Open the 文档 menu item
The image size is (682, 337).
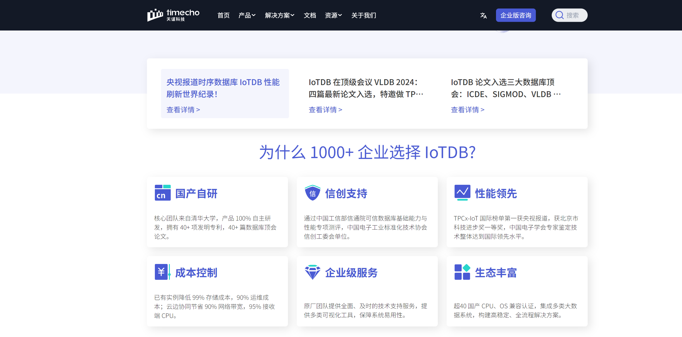click(x=310, y=15)
